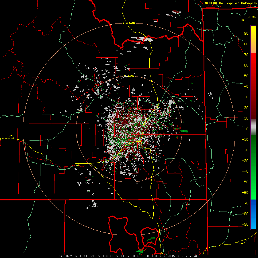Pick the bright red segment of color bar
The image size is (258, 258).
tap(253, 60)
